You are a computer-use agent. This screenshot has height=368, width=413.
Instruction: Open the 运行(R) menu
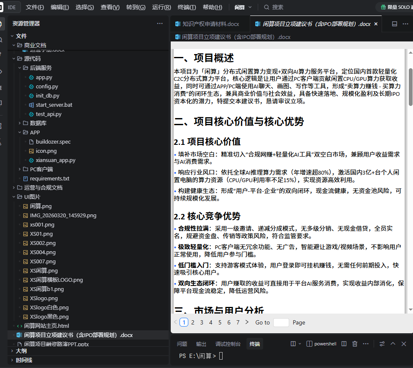(162, 7)
